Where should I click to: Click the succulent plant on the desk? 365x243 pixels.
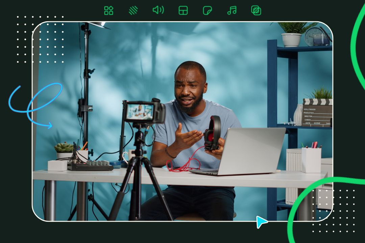click(x=64, y=147)
